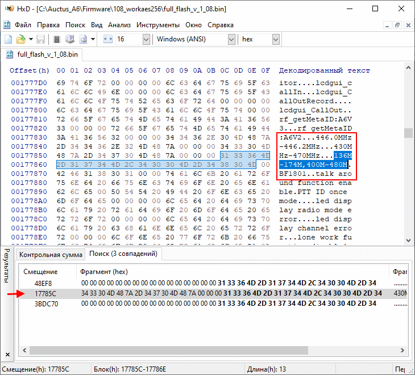Click the HxD document icon in the menu bar

(x=7, y=25)
